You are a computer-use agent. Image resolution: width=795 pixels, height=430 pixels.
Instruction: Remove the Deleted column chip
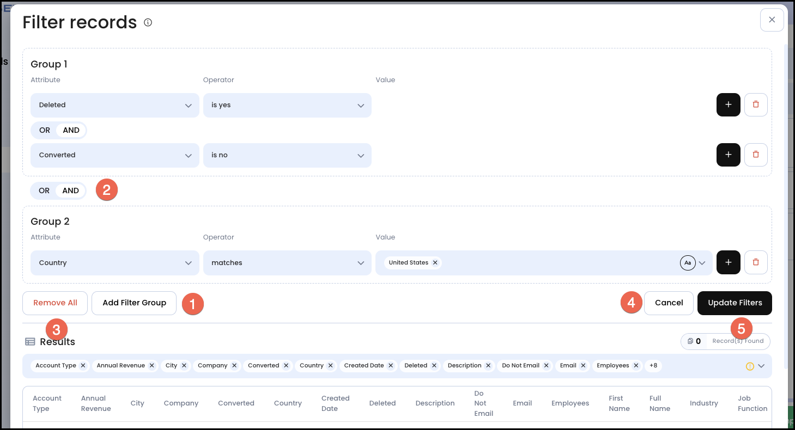pyautogui.click(x=434, y=366)
